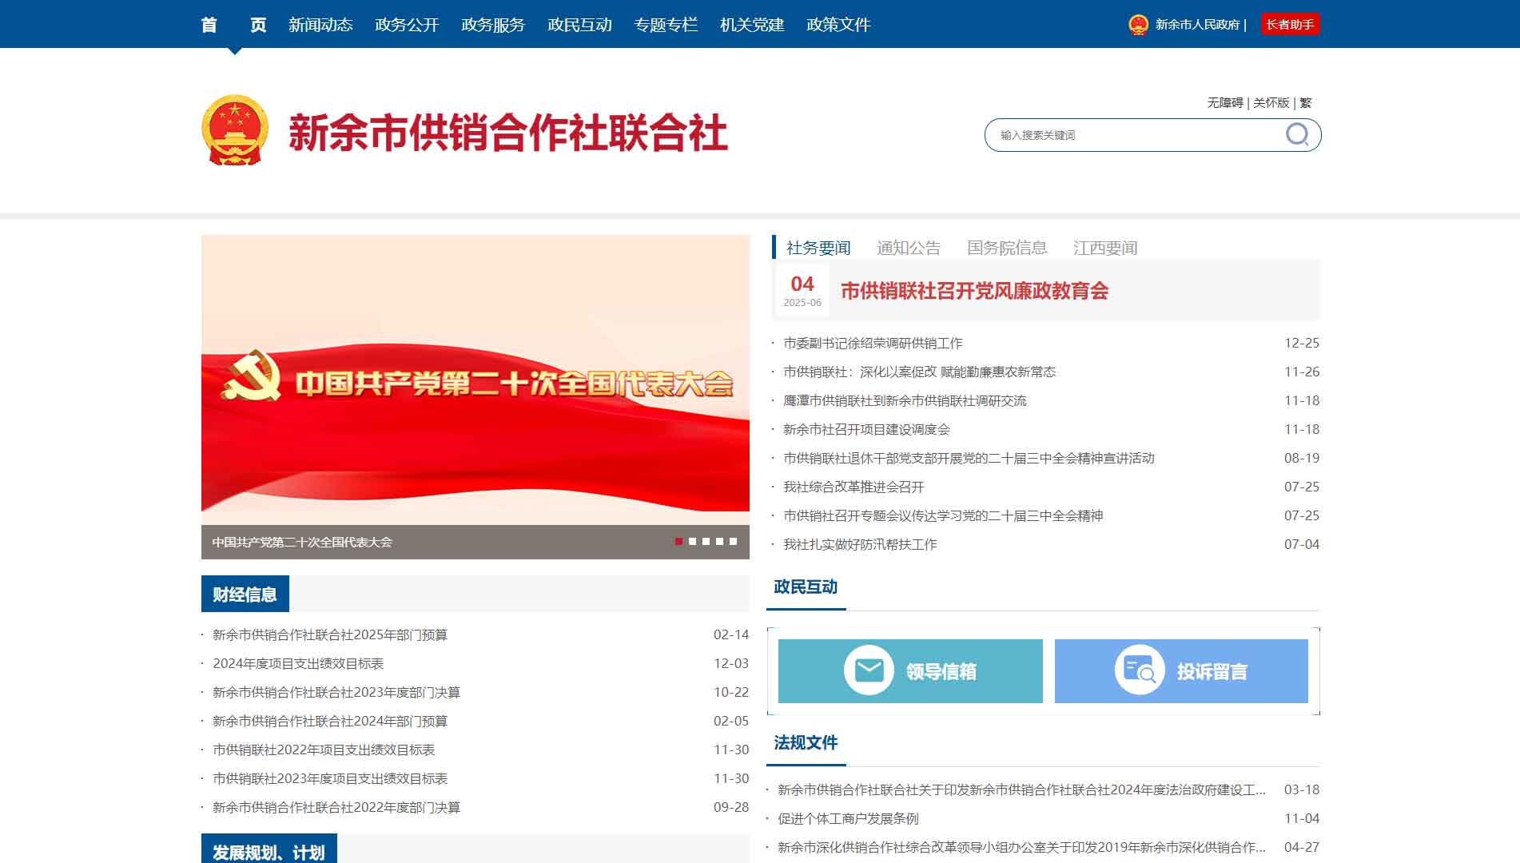The height and width of the screenshot is (863, 1520).
Task: Click the 领导信箱 button
Action: tap(910, 671)
